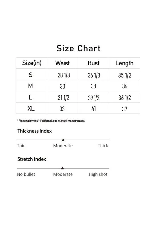Click the Stretch index triangle marker

pyautogui.click(x=62, y=168)
